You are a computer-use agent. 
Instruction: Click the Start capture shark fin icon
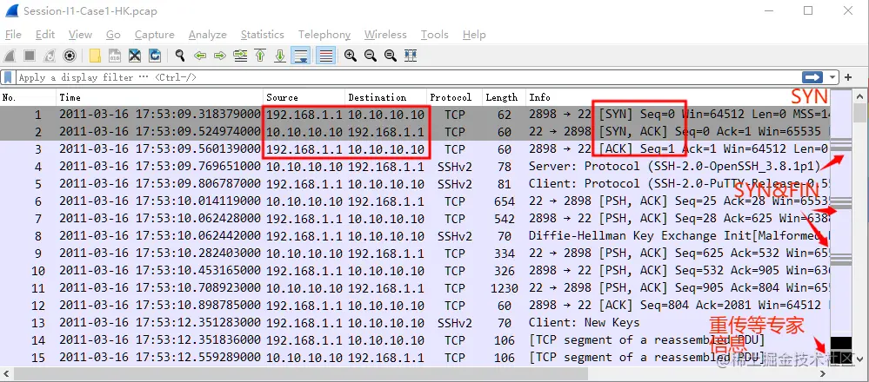[10, 56]
